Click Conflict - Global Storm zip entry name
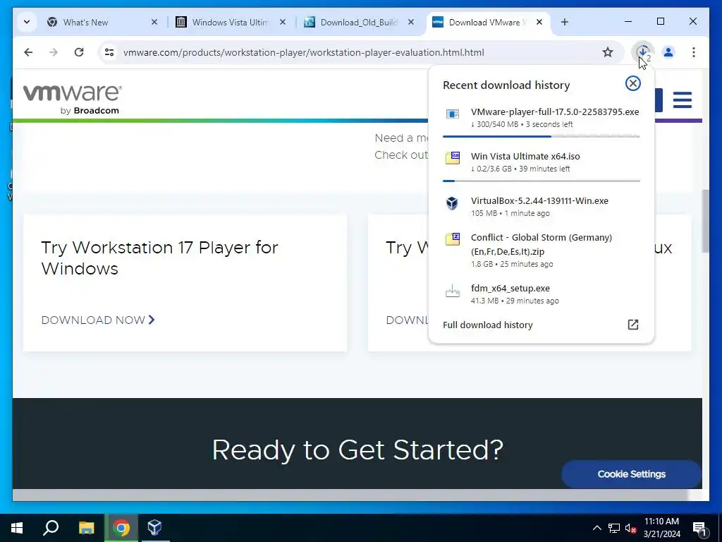This screenshot has height=542, width=722. (541, 244)
